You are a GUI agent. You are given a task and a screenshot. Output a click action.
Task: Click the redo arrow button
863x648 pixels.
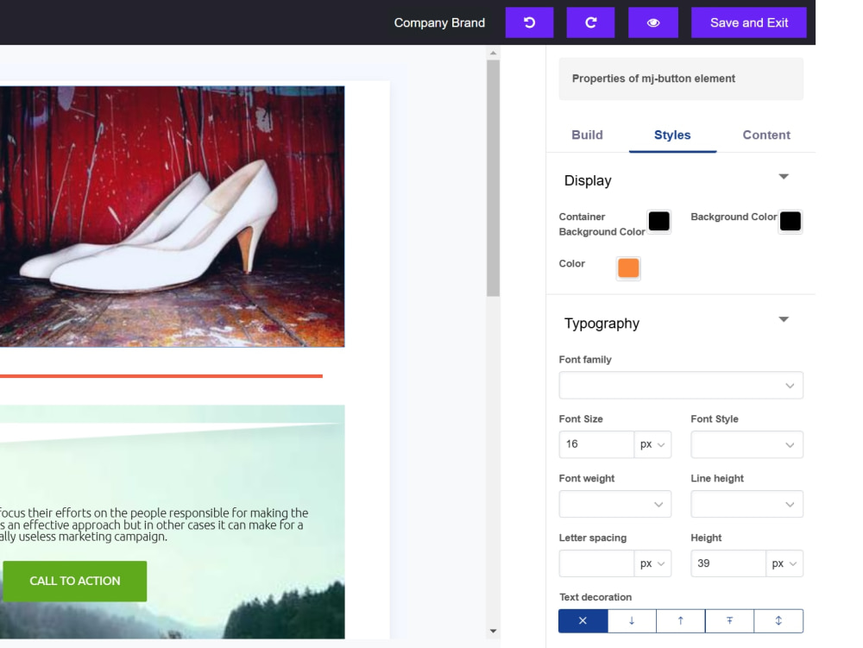point(590,22)
